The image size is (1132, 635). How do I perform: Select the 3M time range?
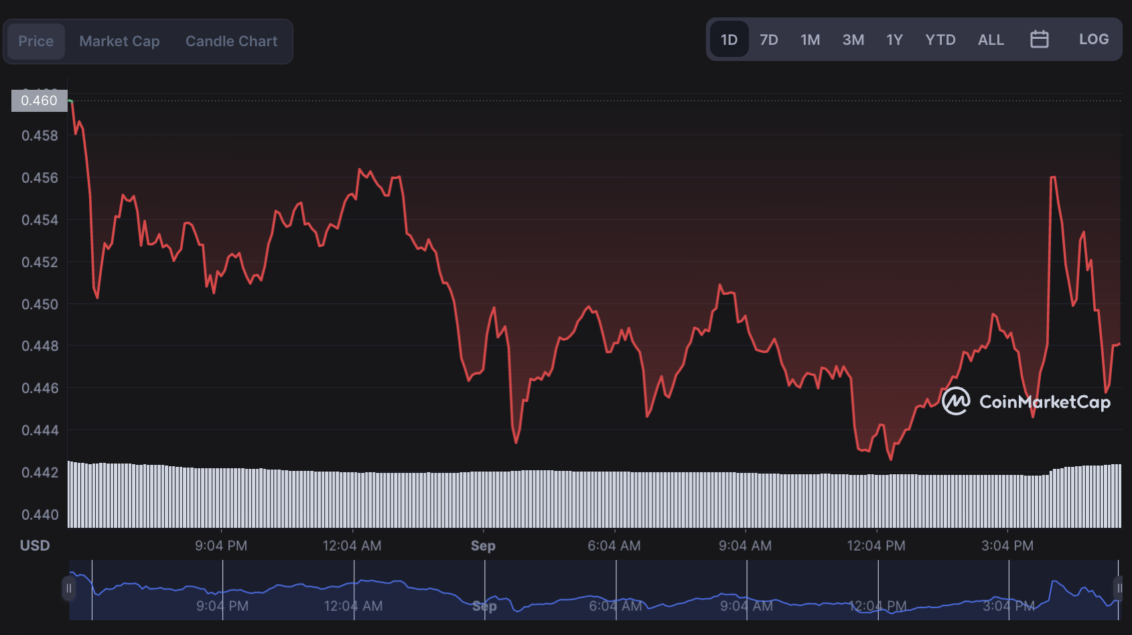[853, 40]
